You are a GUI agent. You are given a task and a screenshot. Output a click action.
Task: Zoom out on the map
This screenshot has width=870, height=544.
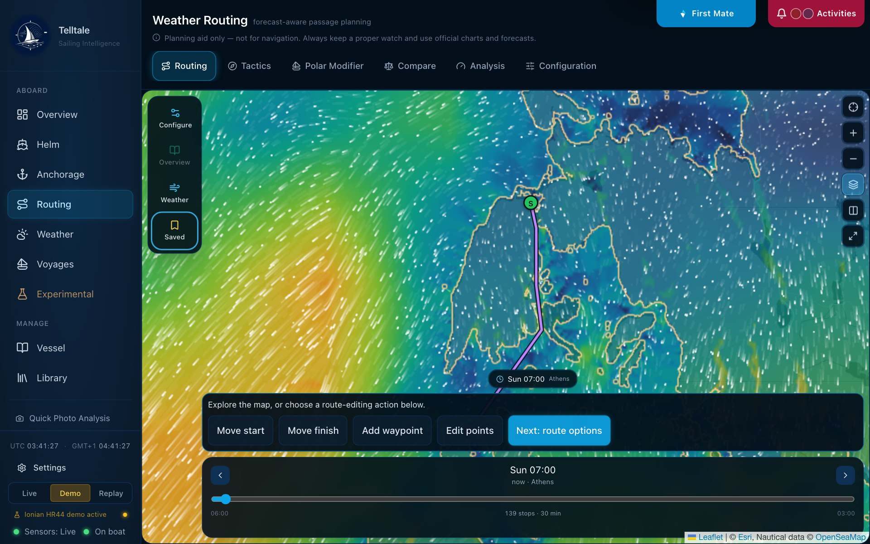pyautogui.click(x=853, y=159)
